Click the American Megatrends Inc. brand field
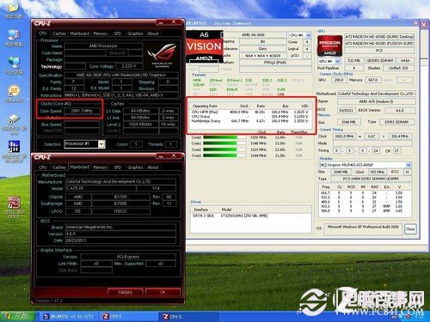The width and height of the screenshot is (430, 322). pos(120,227)
